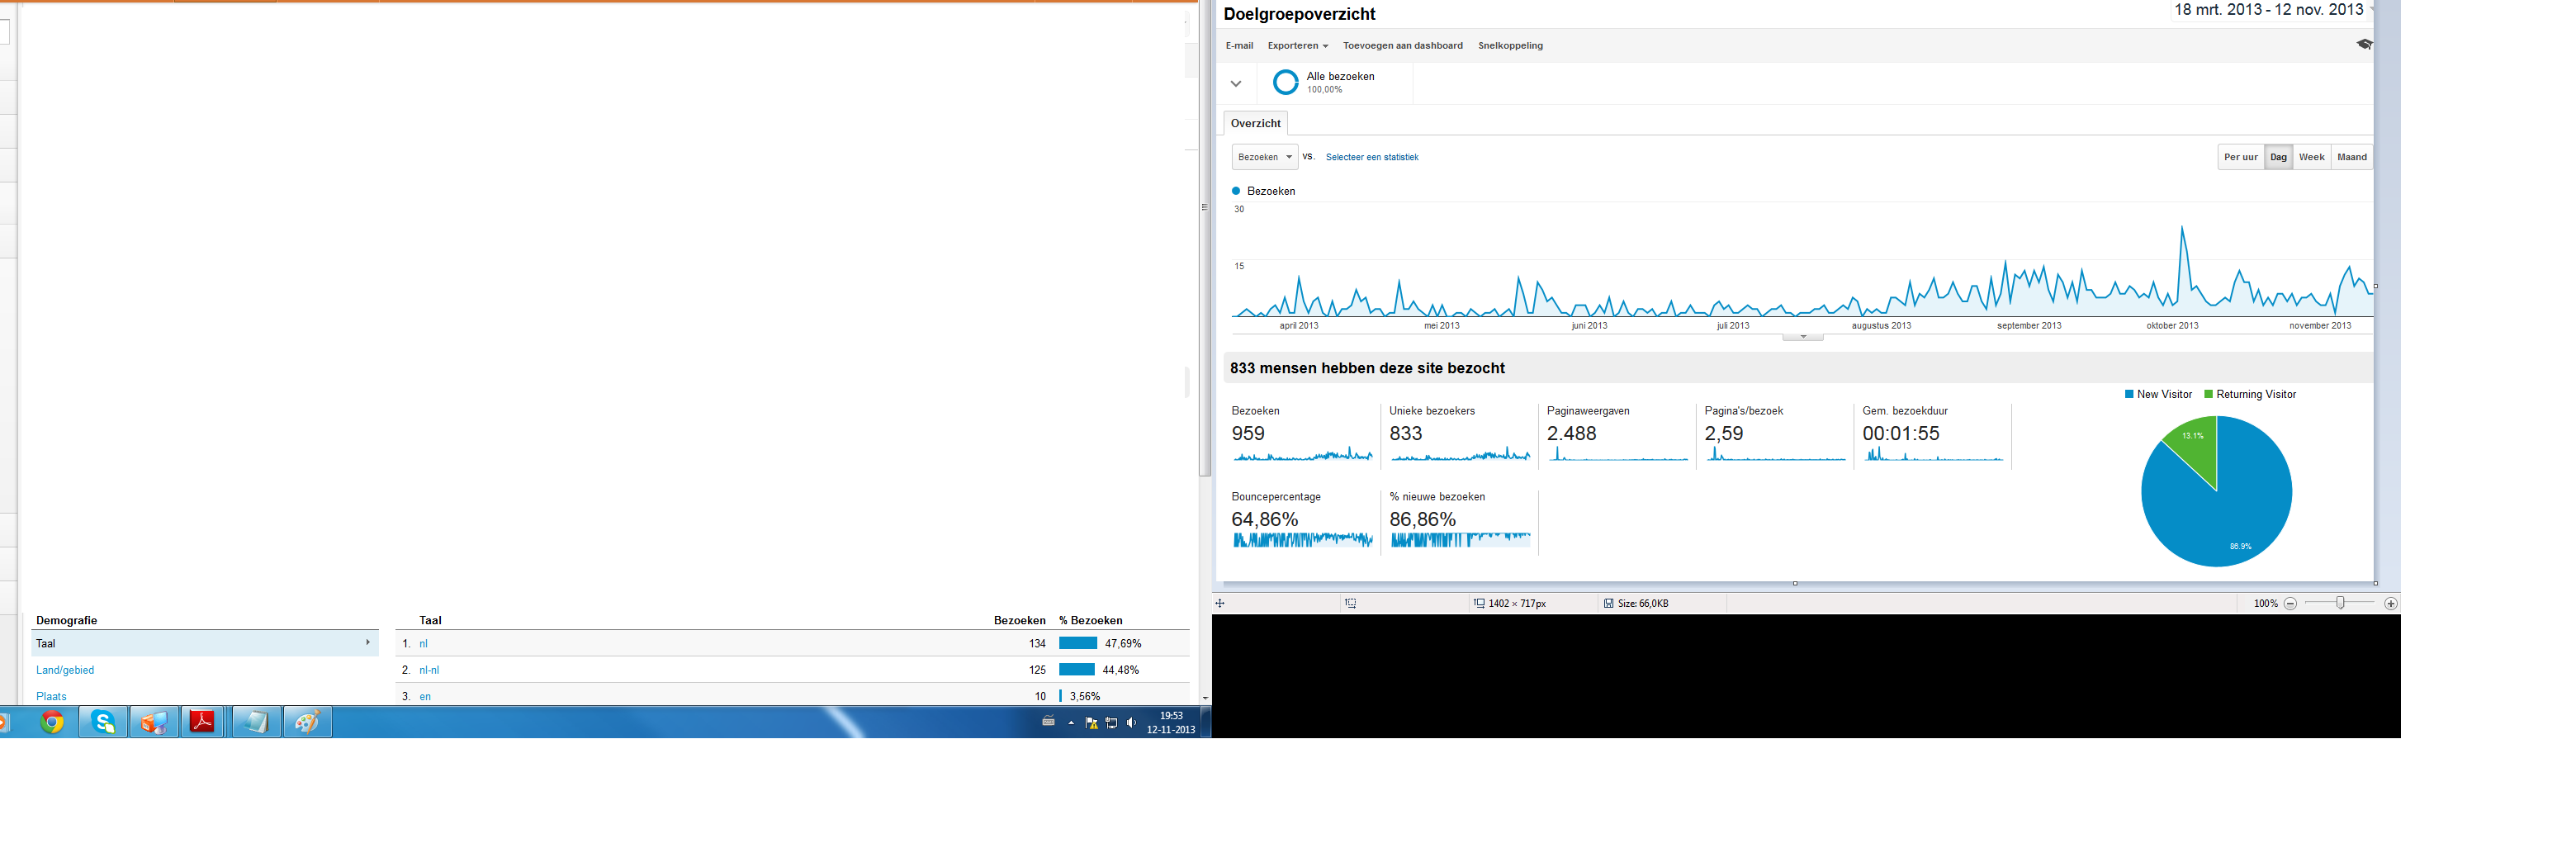Select the Overzicht tab
The height and width of the screenshot is (867, 2576).
click(1255, 124)
